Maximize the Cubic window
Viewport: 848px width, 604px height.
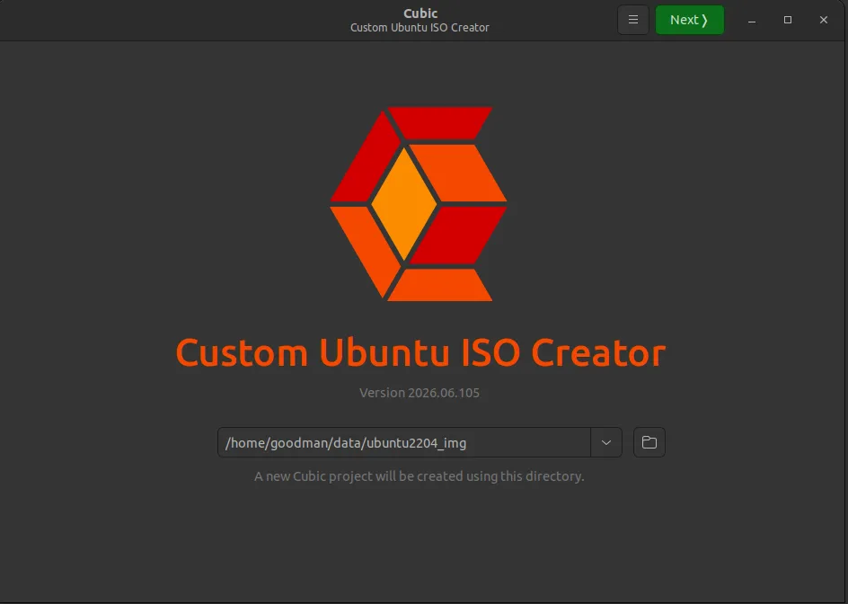point(788,20)
